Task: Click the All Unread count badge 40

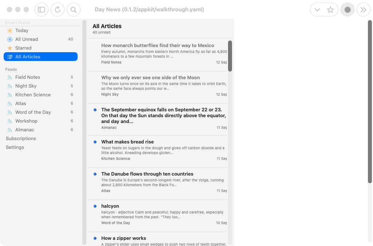Action: pos(71,39)
